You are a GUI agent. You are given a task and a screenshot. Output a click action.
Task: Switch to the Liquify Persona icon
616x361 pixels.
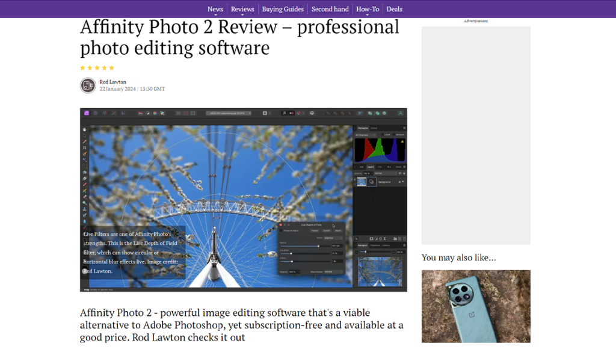pyautogui.click(x=96, y=113)
